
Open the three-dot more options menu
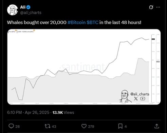tap(158, 7)
